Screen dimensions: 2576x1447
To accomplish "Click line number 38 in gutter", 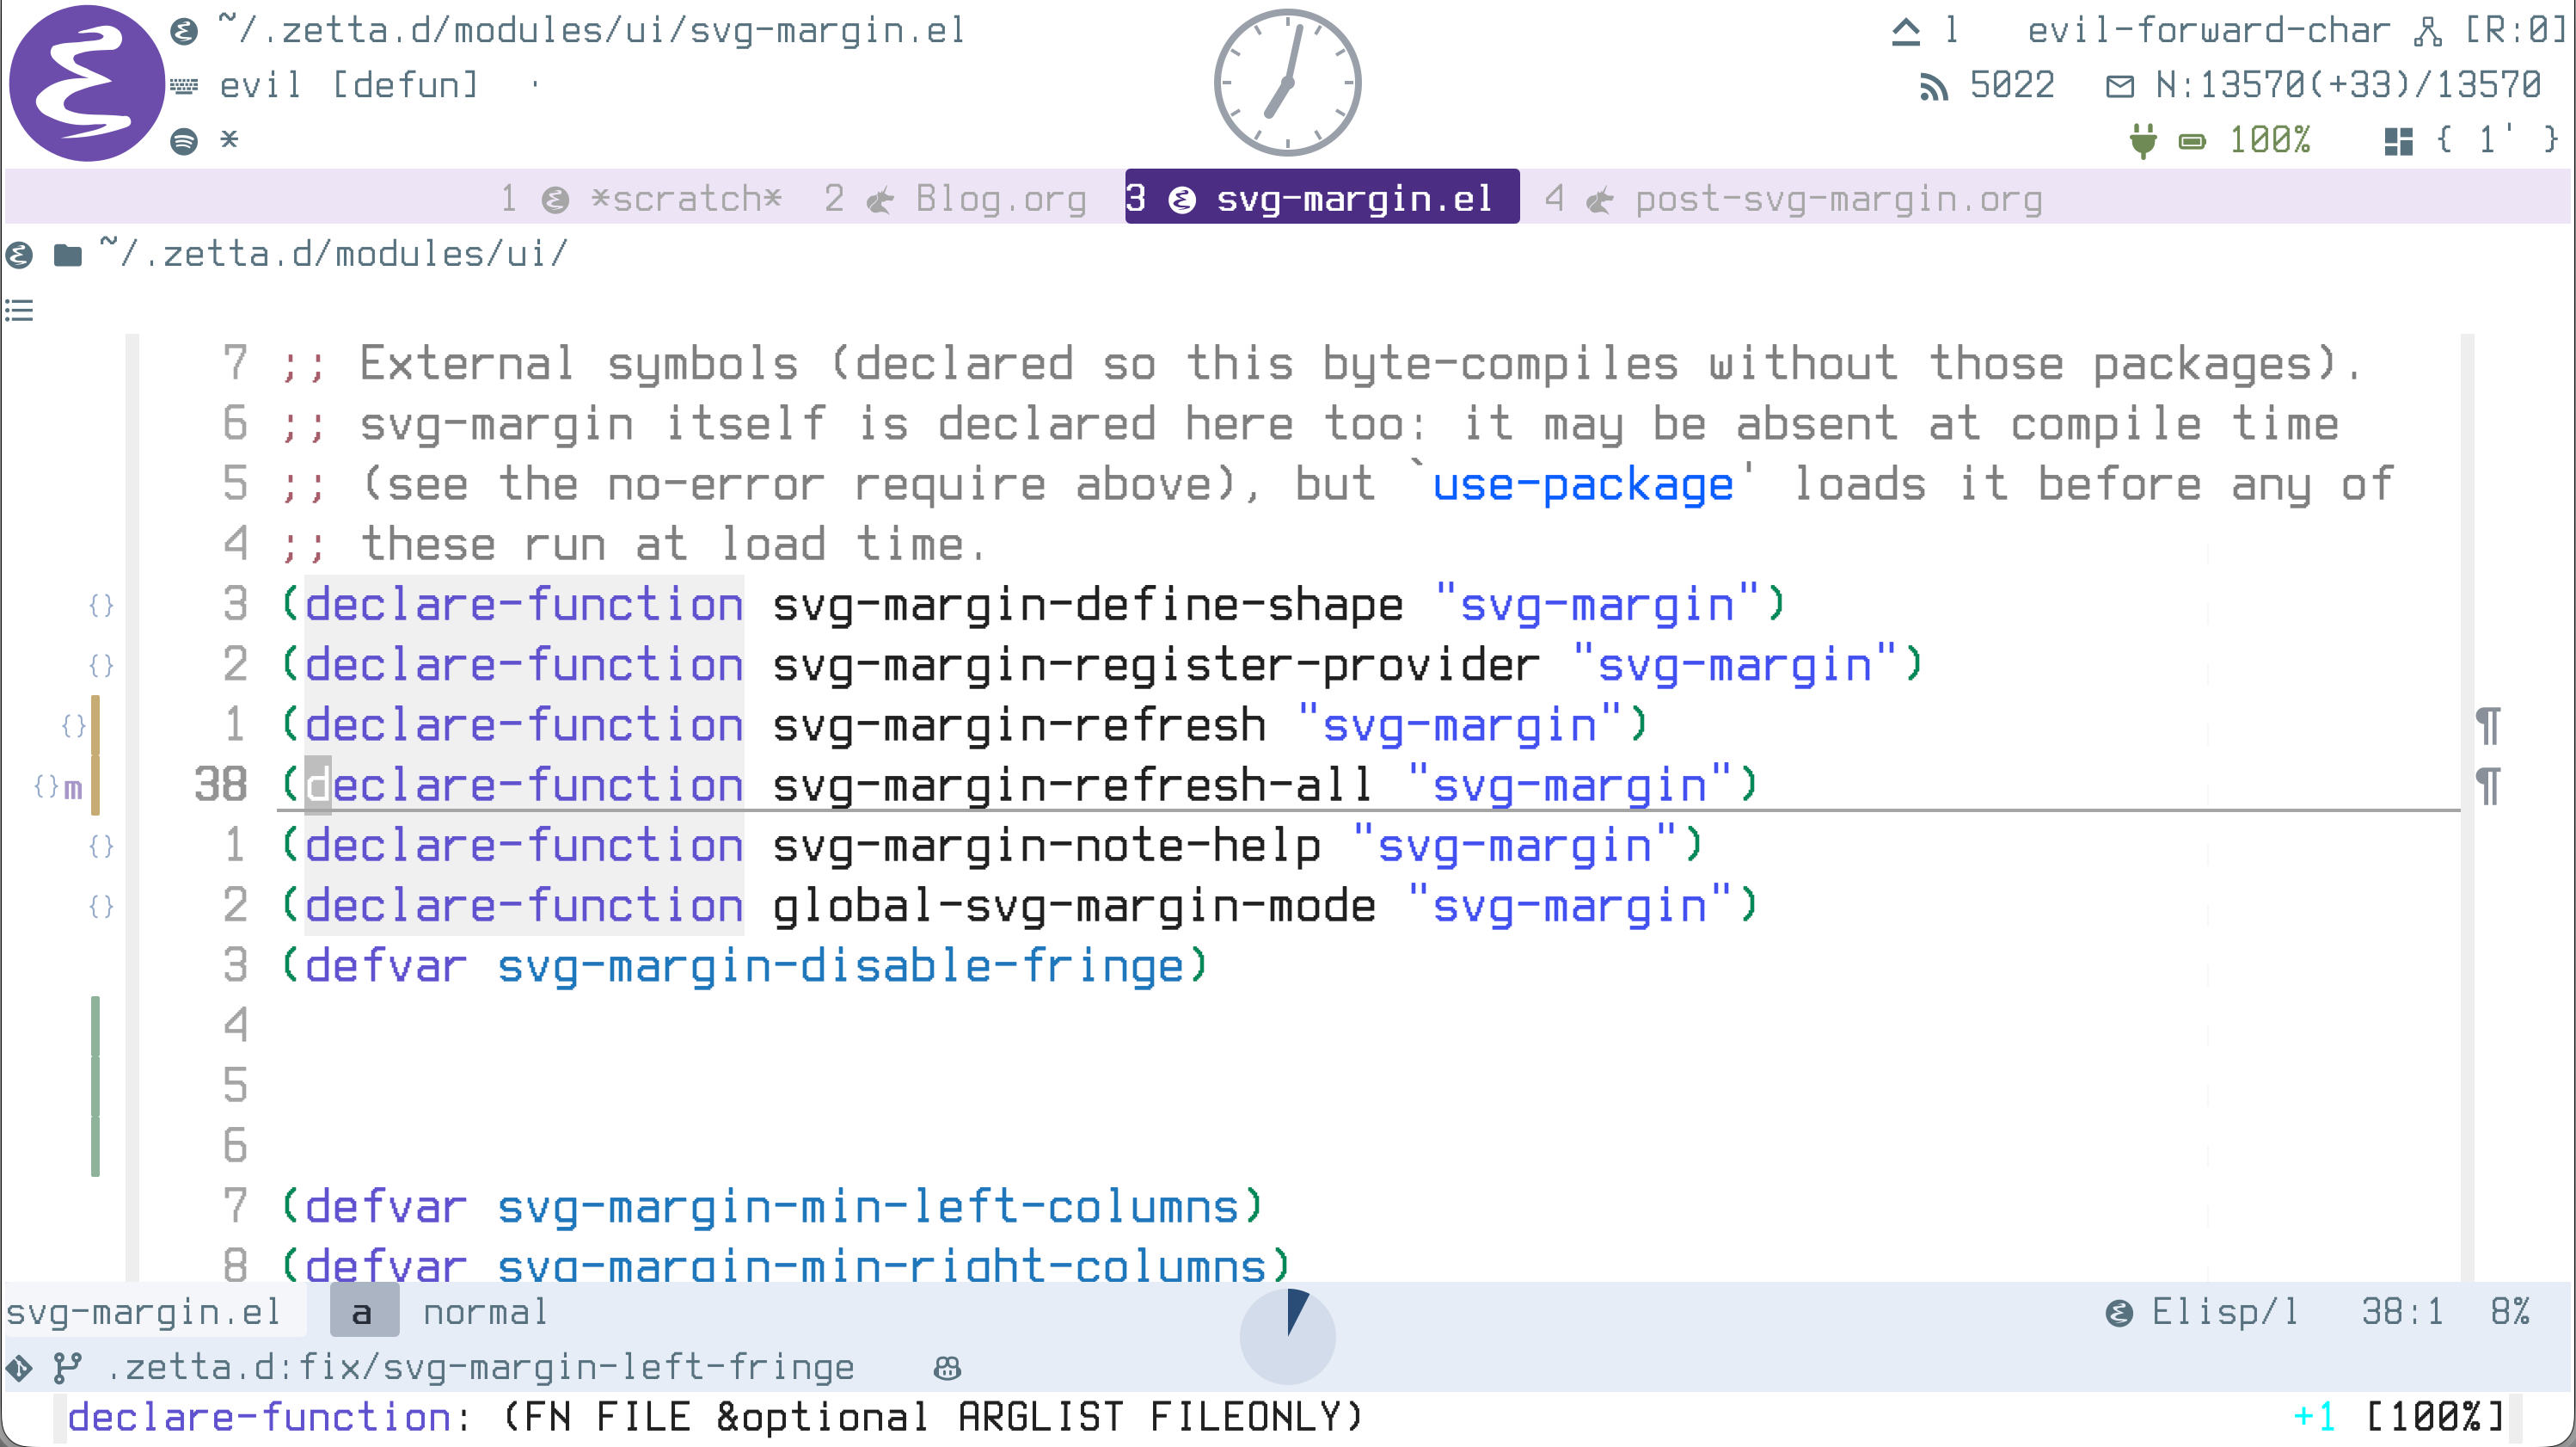I will tap(220, 785).
